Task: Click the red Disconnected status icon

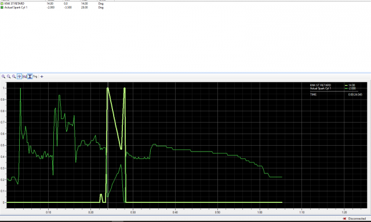Action: [344, 219]
